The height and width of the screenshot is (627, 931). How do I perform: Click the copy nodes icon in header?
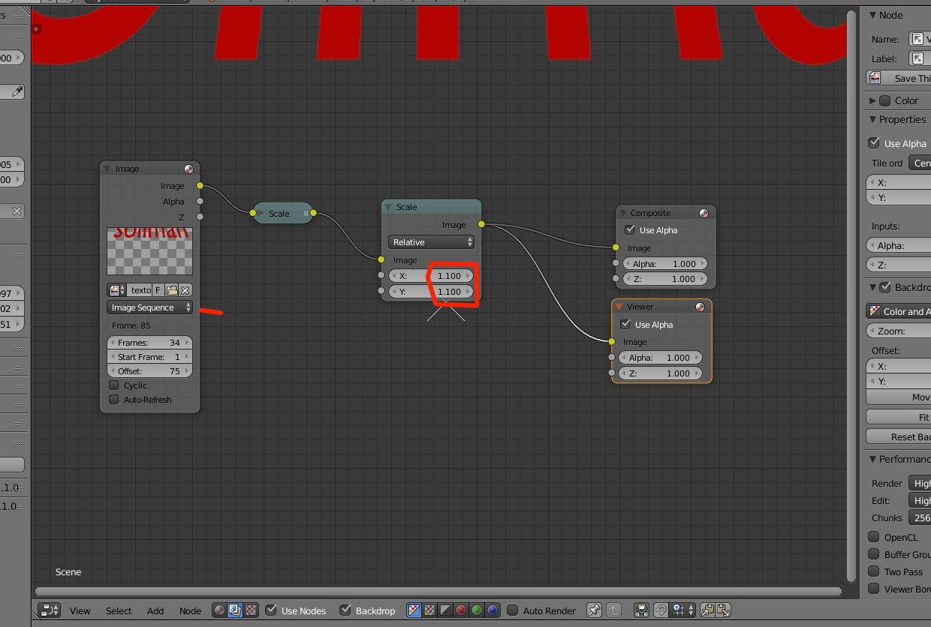coord(707,610)
